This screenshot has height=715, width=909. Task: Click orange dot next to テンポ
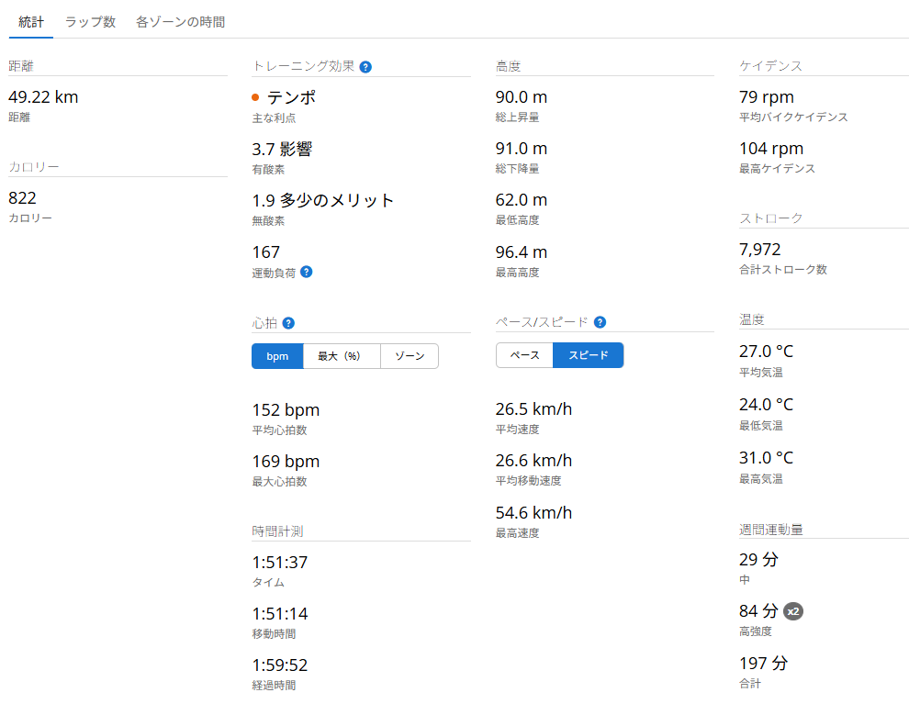click(x=255, y=97)
